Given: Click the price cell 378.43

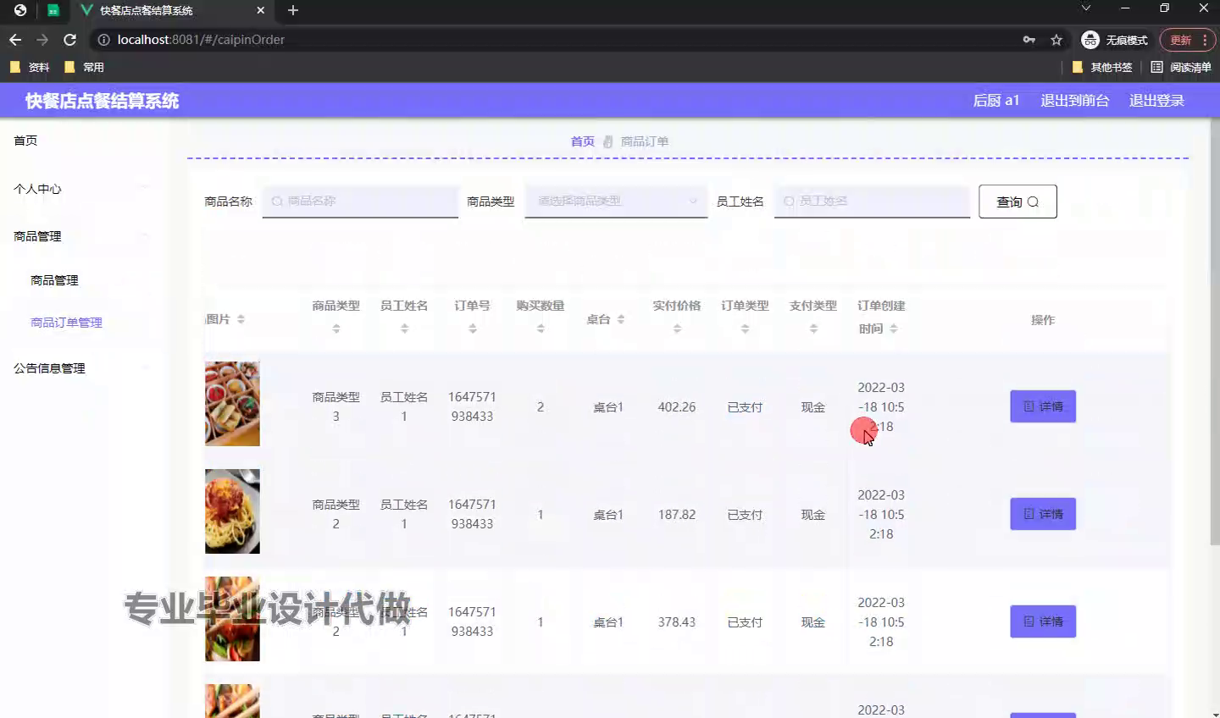Looking at the screenshot, I should [677, 622].
